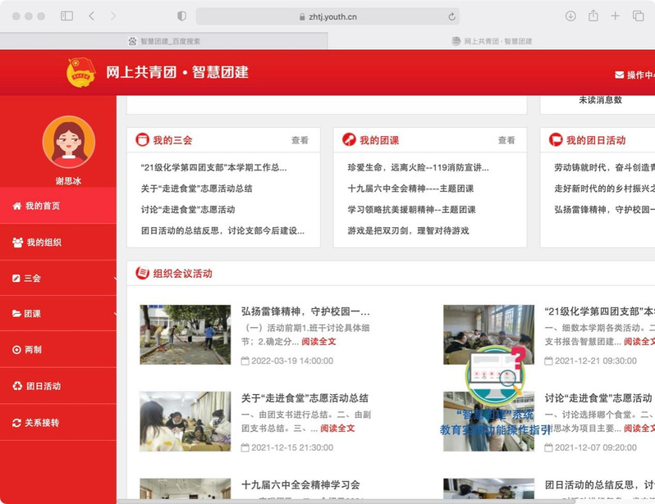Click 查看 in 我的三会 panel
The width and height of the screenshot is (655, 504).
click(300, 140)
